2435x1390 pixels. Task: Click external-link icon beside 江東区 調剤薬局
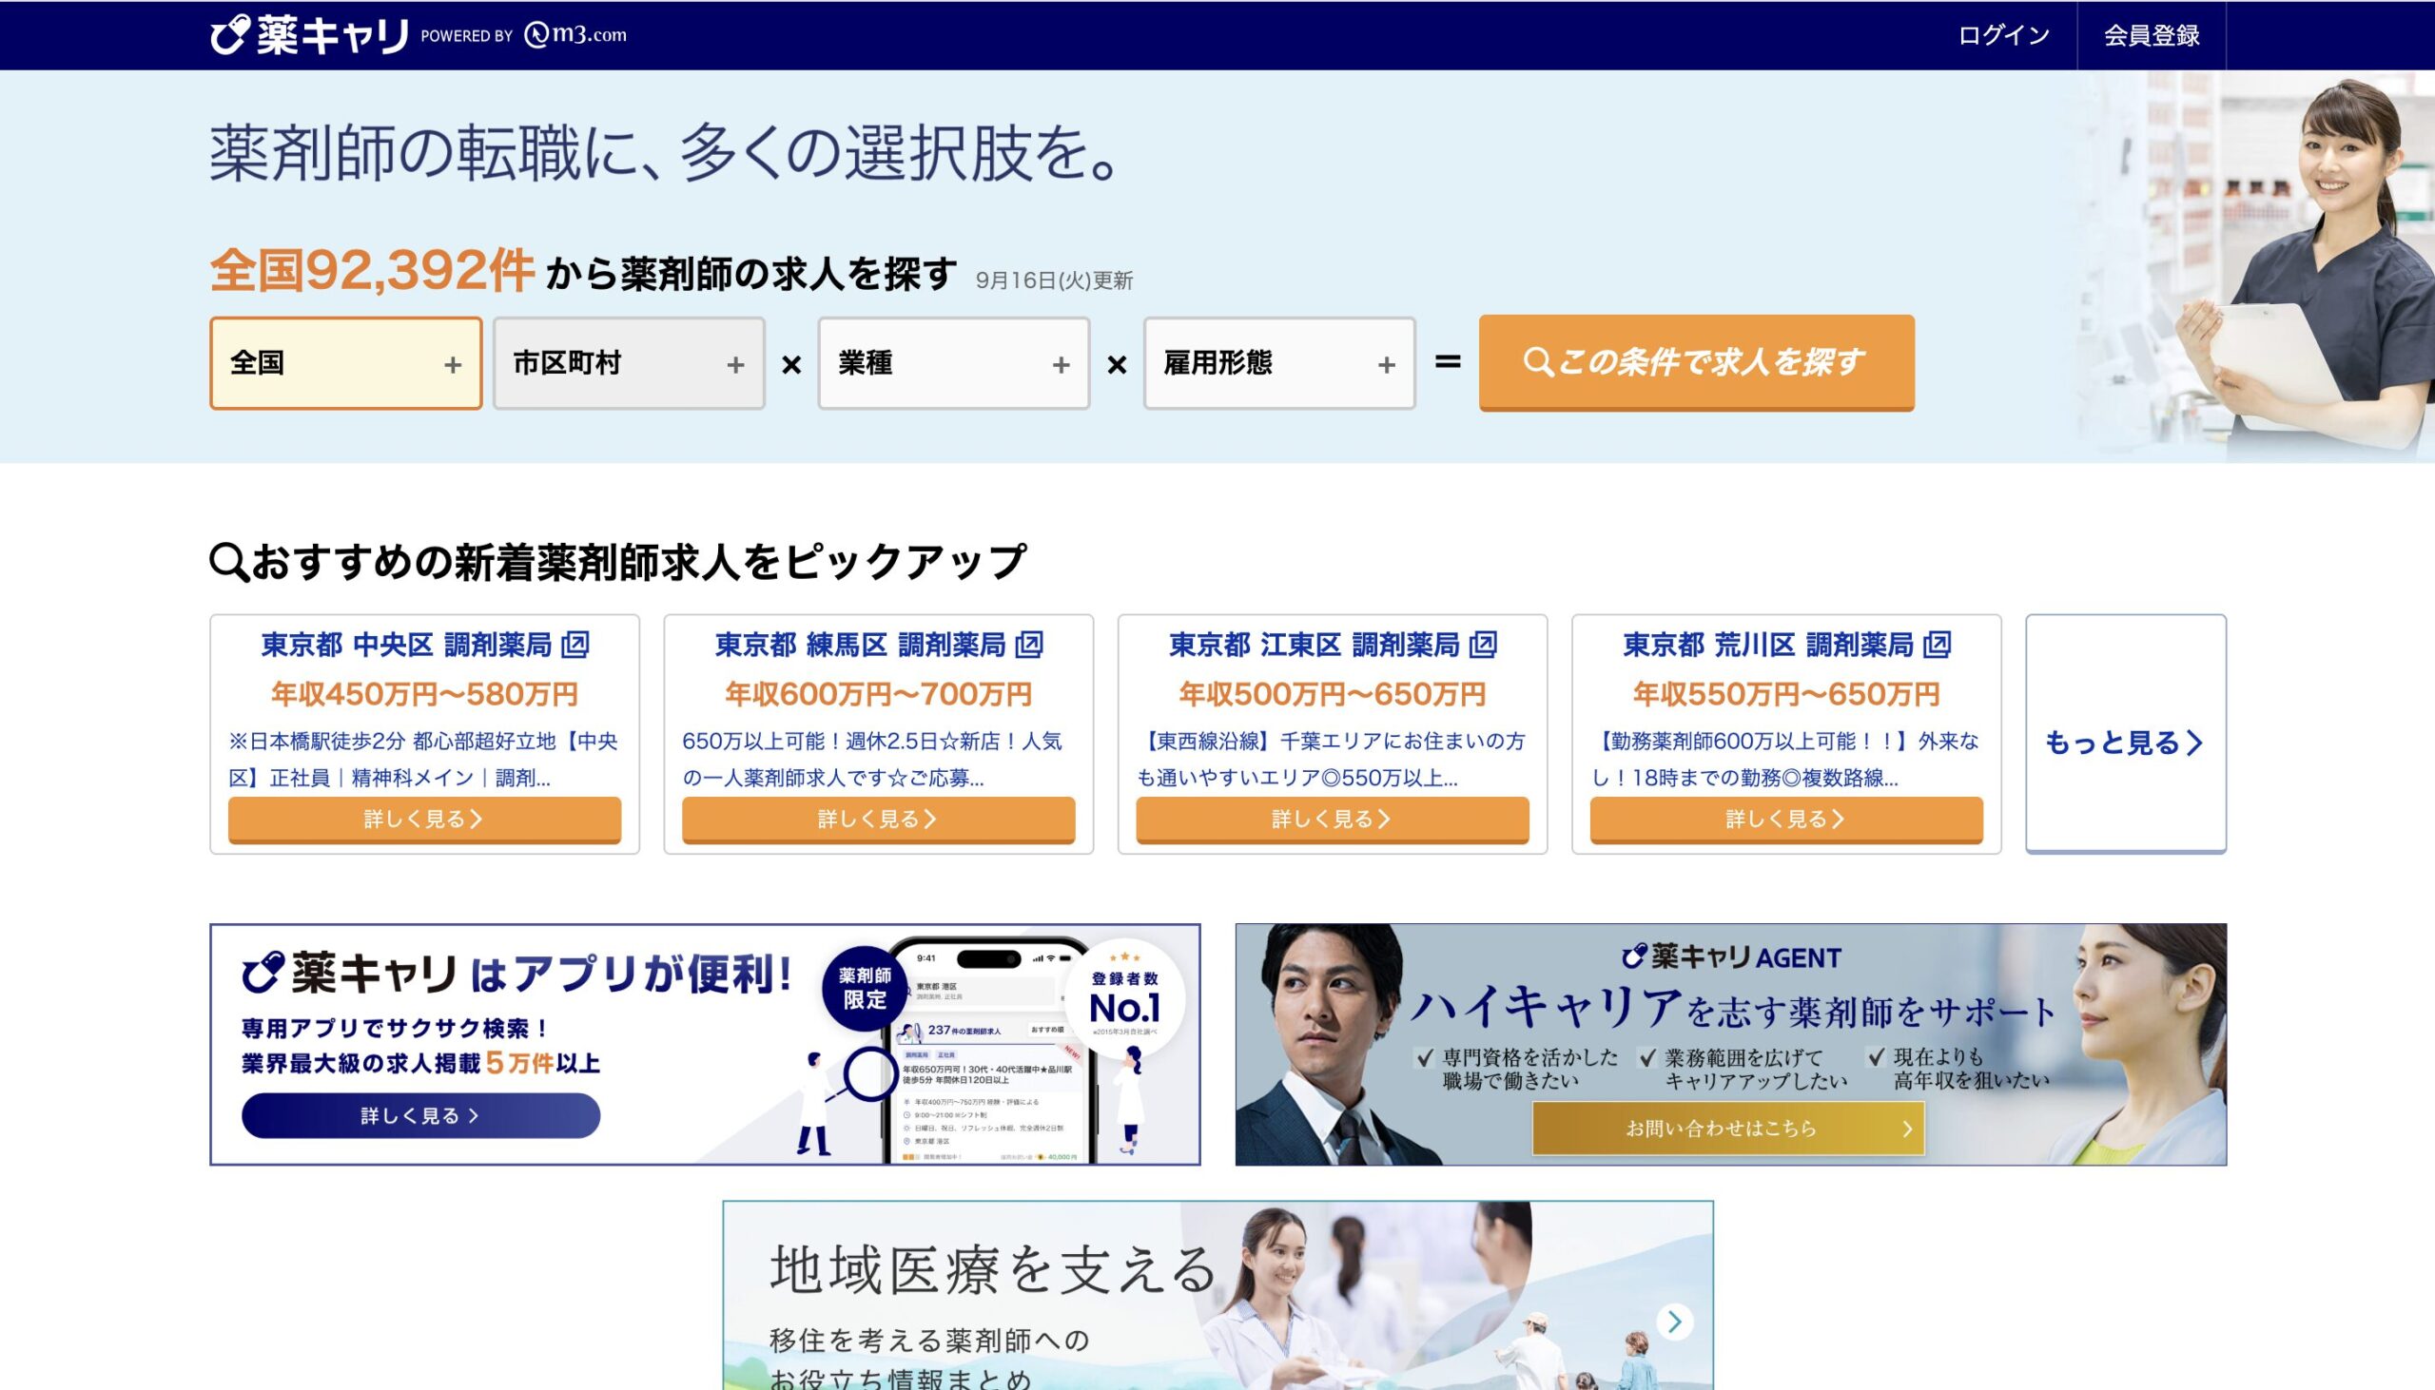pos(1482,645)
